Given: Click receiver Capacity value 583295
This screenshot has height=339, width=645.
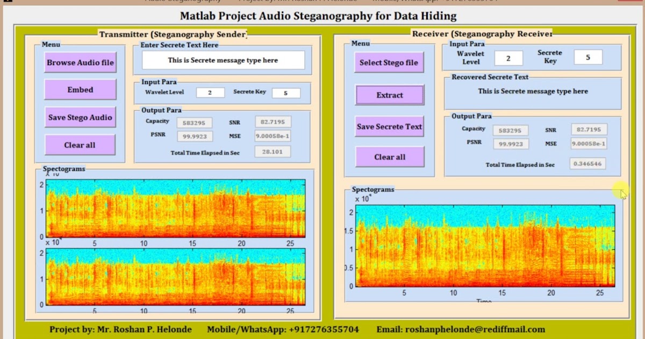Looking at the screenshot, I should [510, 130].
